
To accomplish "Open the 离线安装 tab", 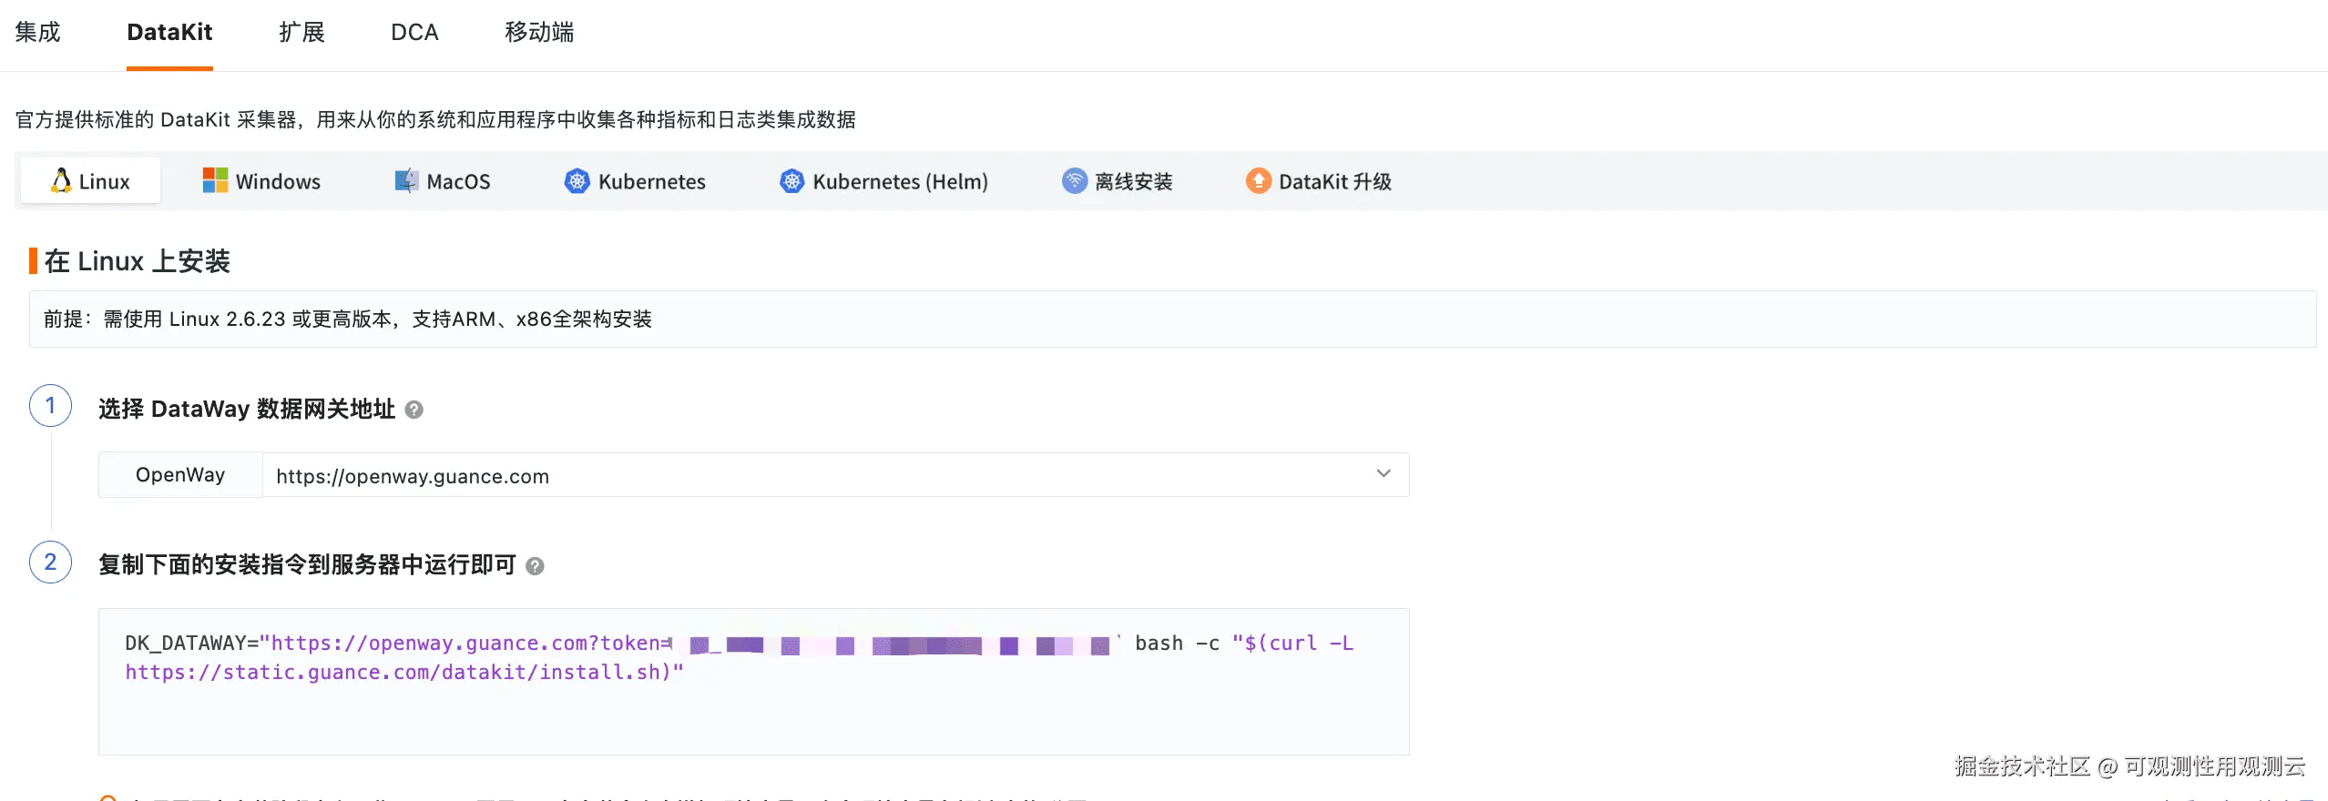I will pos(1118,181).
